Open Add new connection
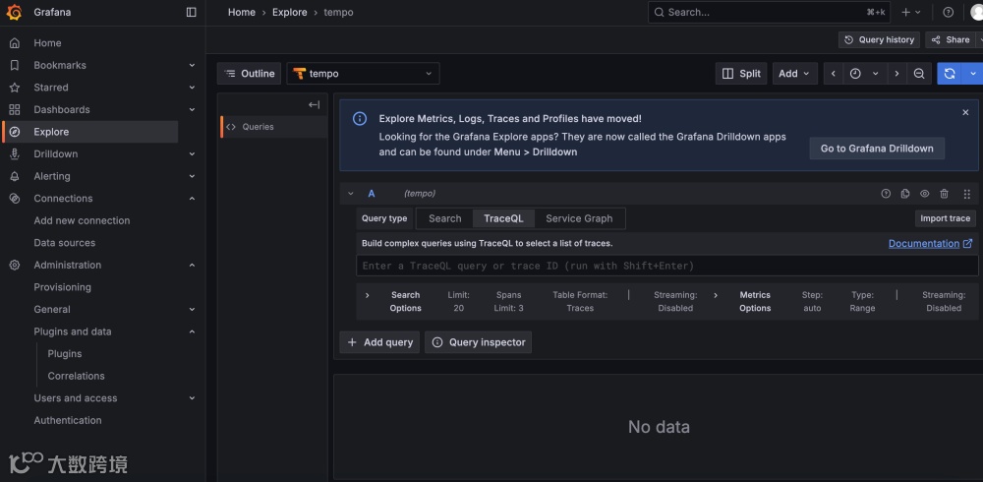Image resolution: width=983 pixels, height=482 pixels. click(x=83, y=220)
